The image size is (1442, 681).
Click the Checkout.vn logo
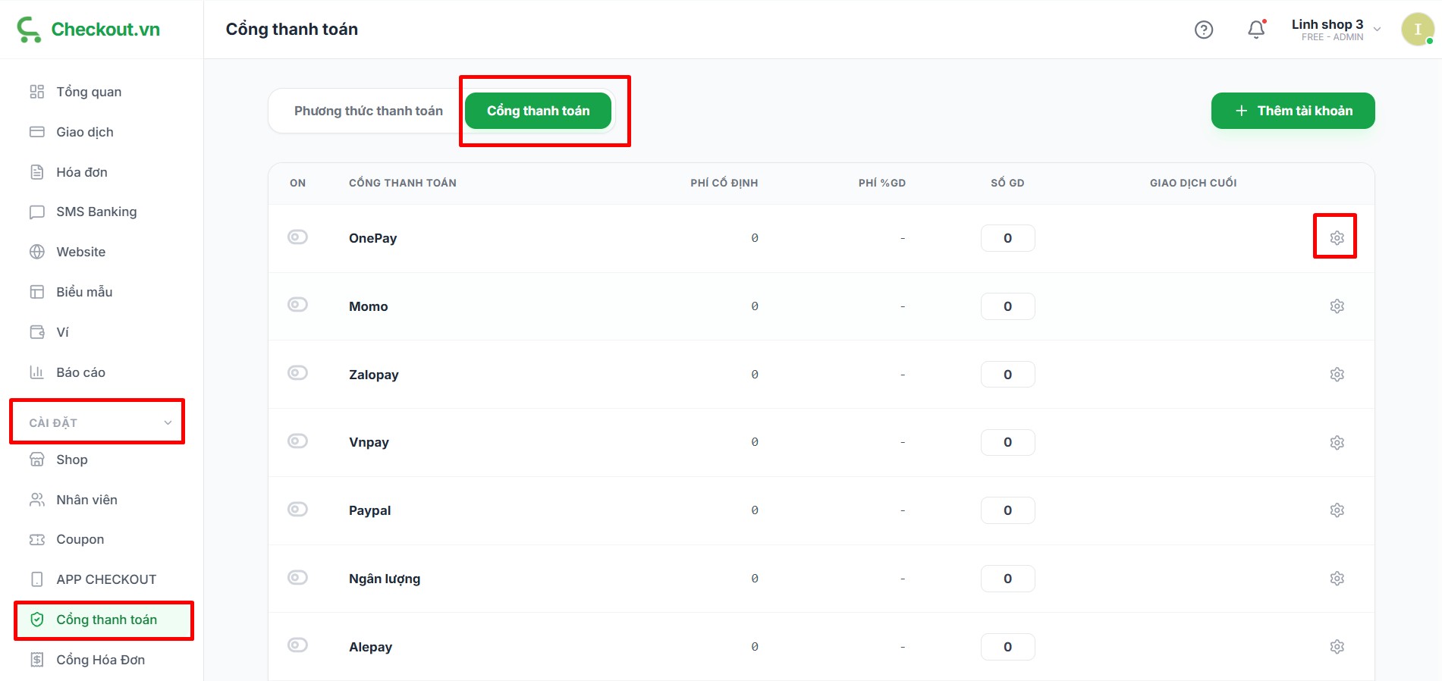pyautogui.click(x=89, y=30)
